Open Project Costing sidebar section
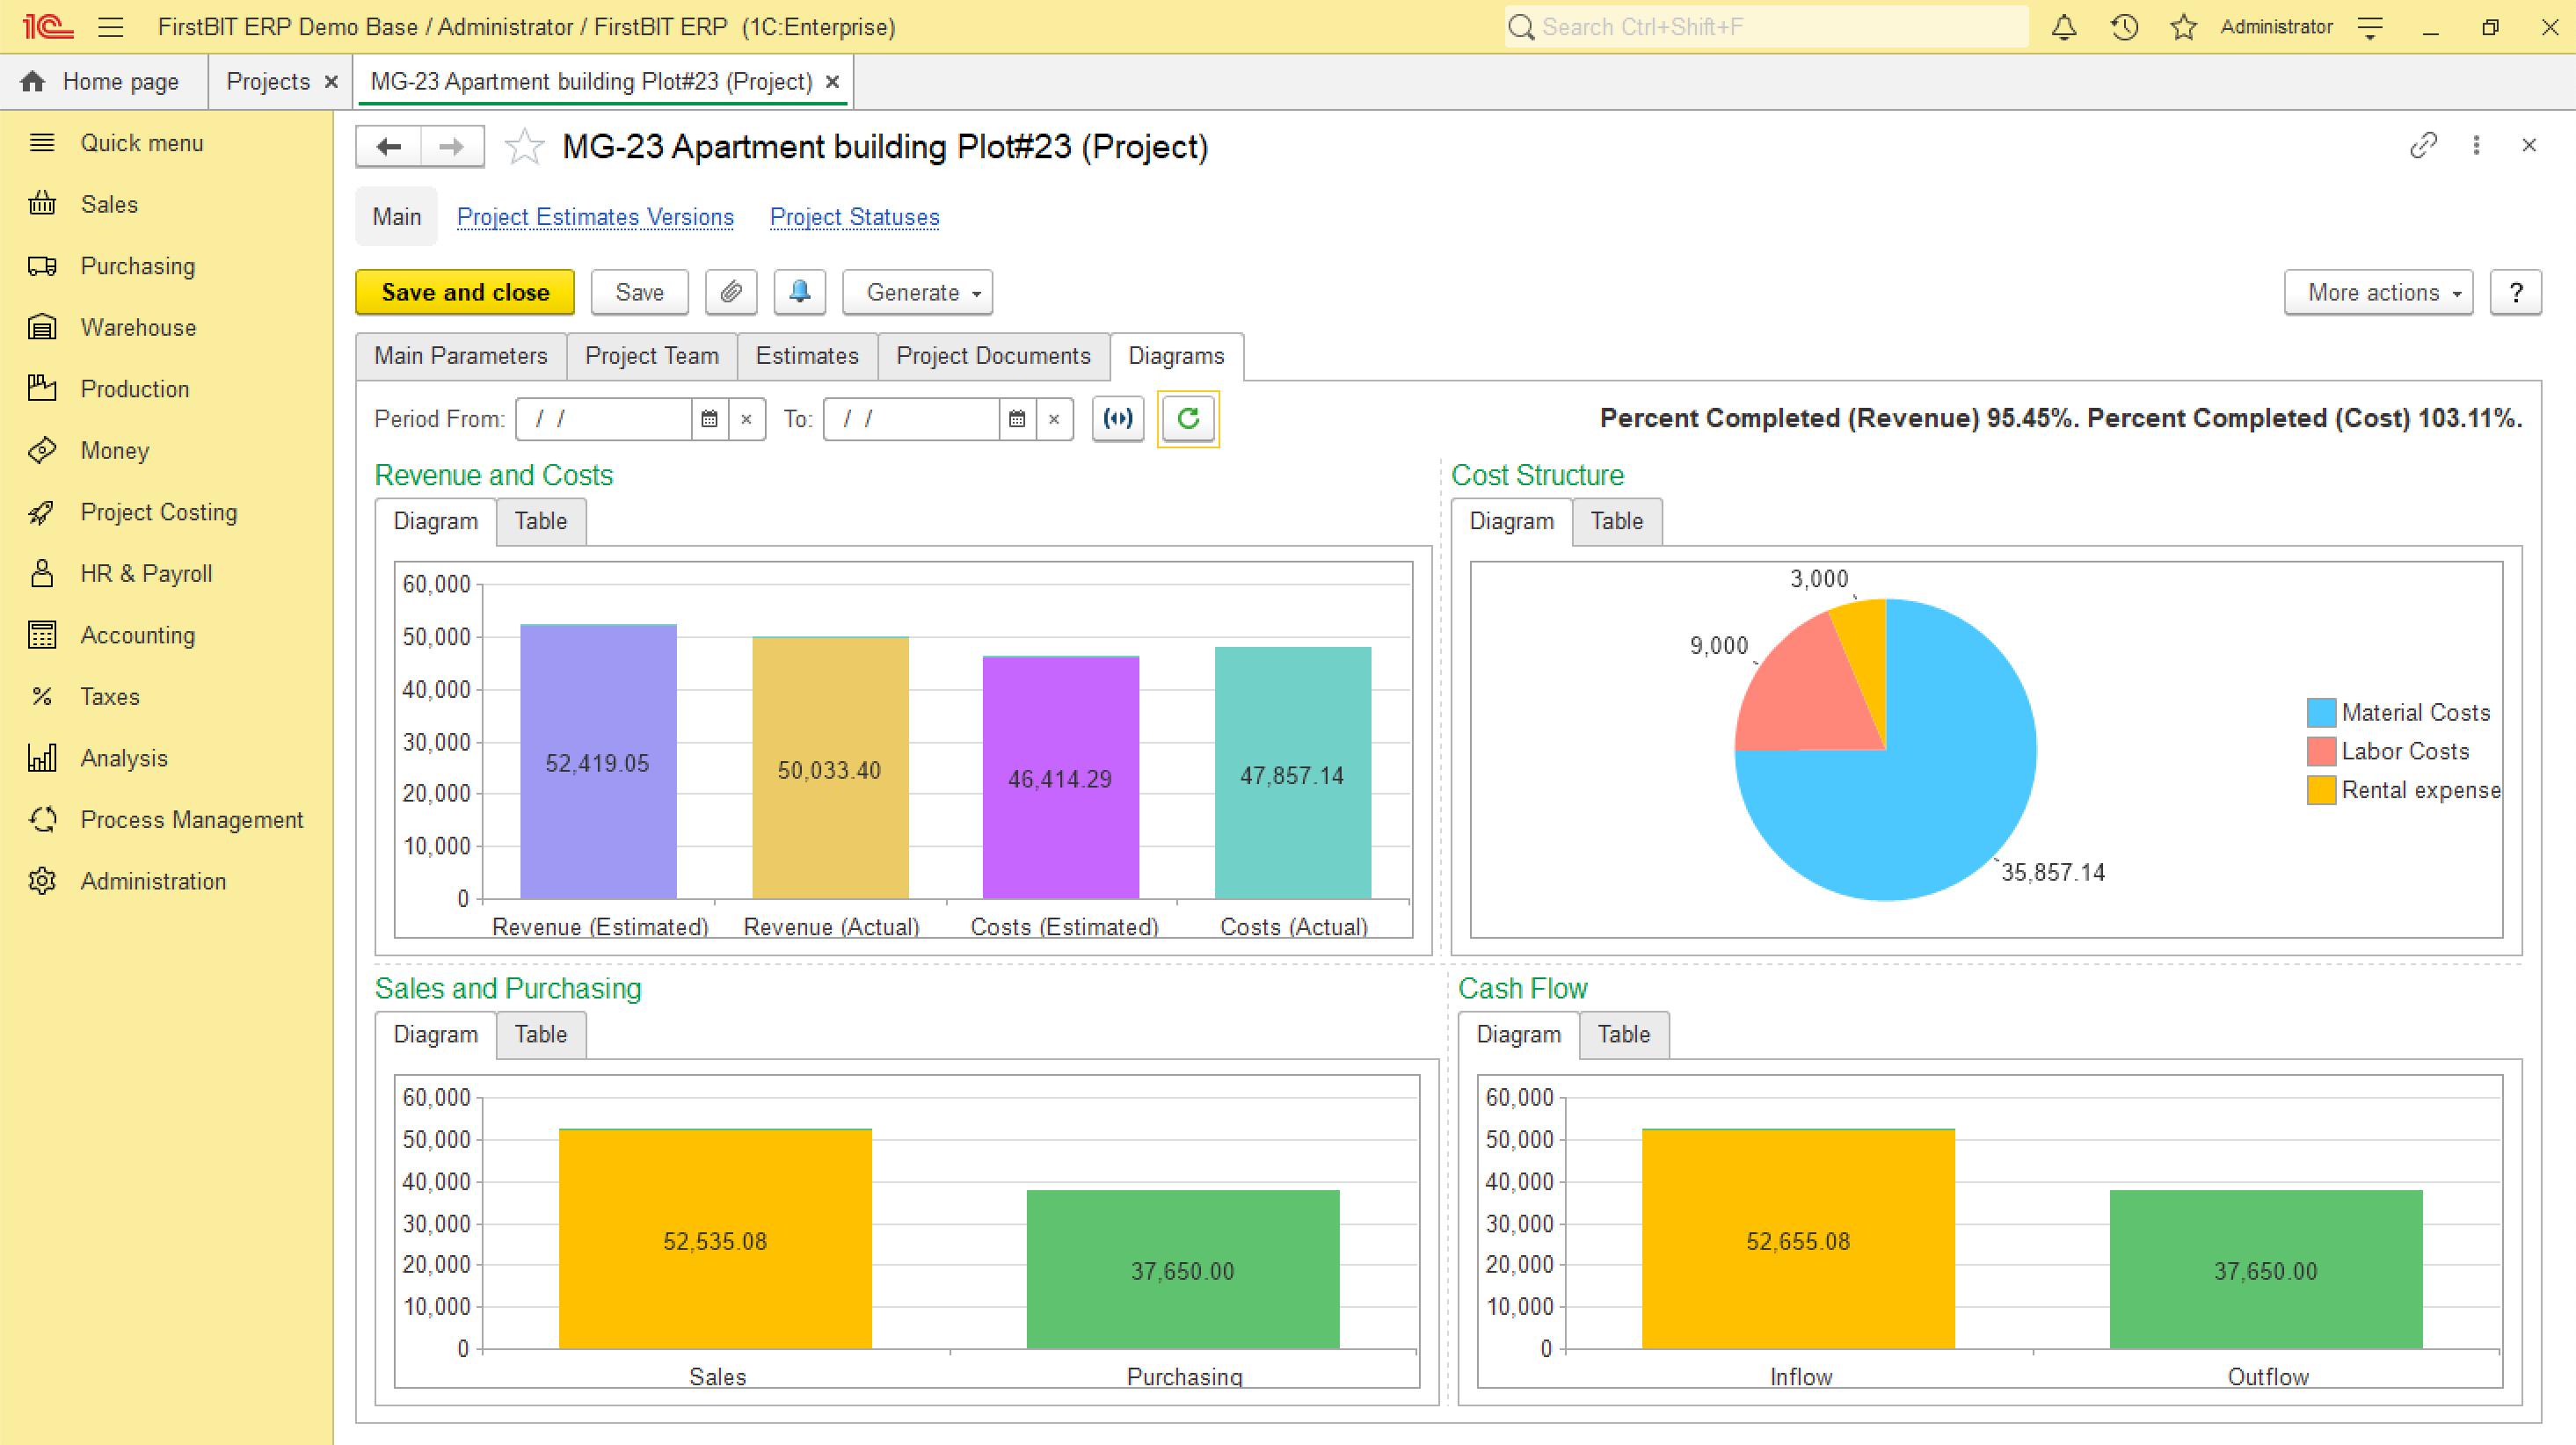Image resolution: width=2576 pixels, height=1445 pixels. [158, 512]
